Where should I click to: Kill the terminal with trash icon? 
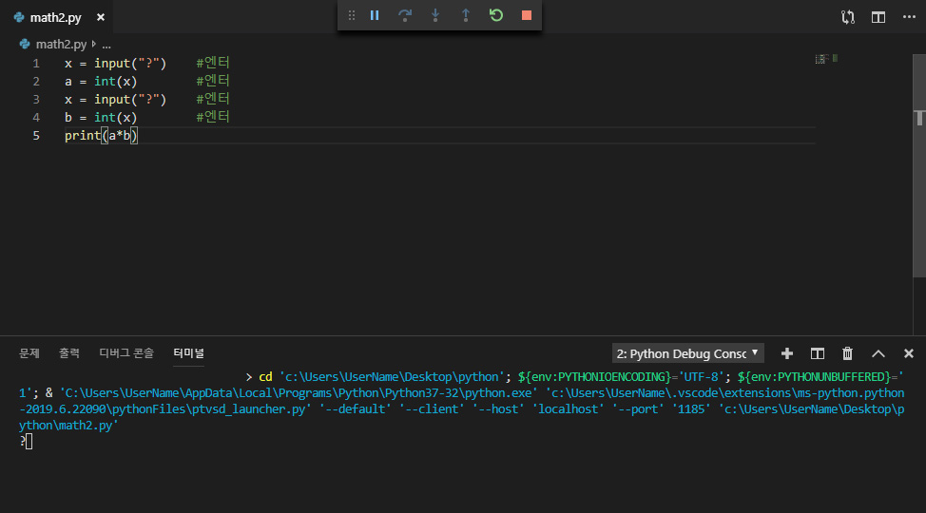(x=847, y=353)
